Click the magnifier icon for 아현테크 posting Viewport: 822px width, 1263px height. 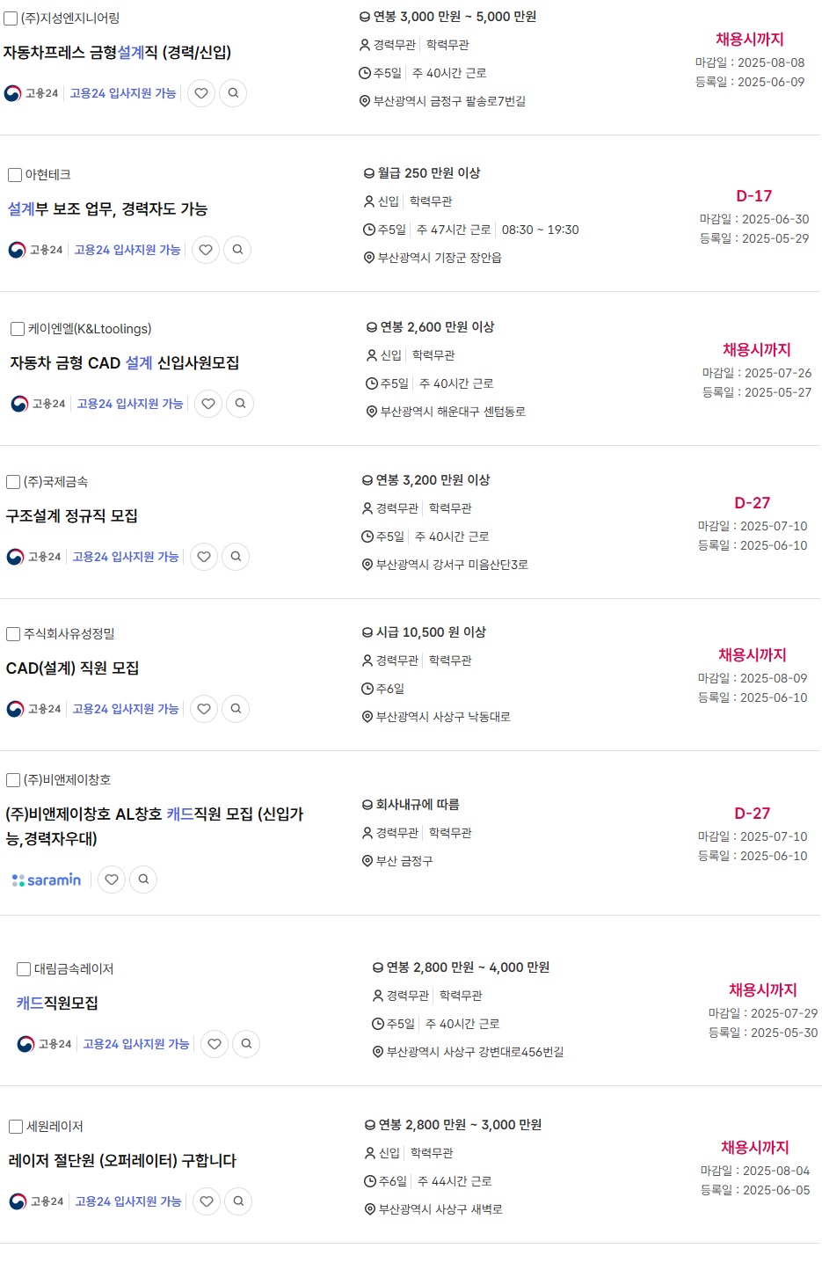[237, 250]
